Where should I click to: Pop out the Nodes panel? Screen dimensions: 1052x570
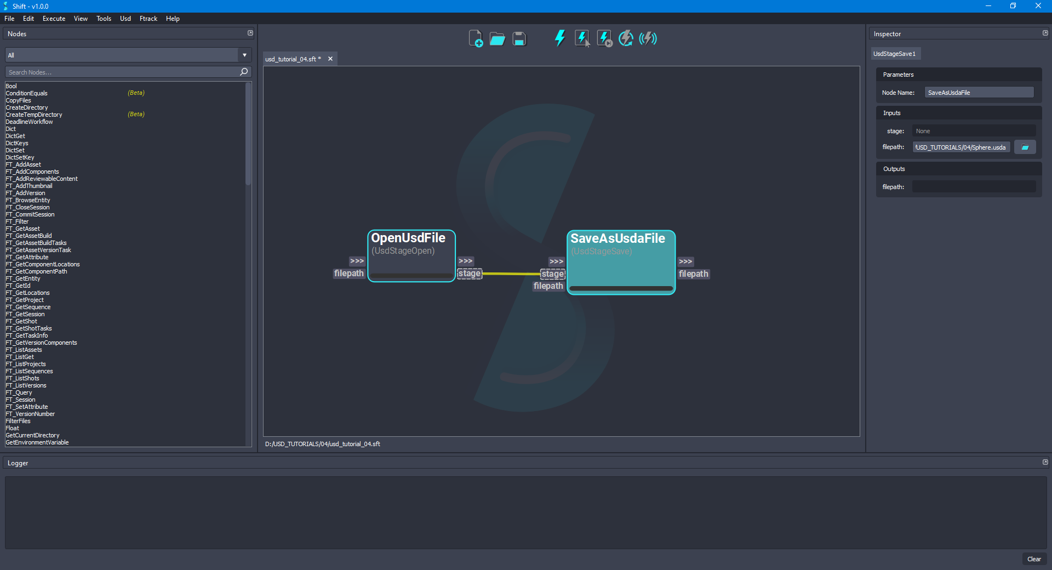(x=250, y=33)
